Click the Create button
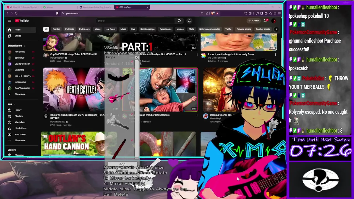 [254, 21]
